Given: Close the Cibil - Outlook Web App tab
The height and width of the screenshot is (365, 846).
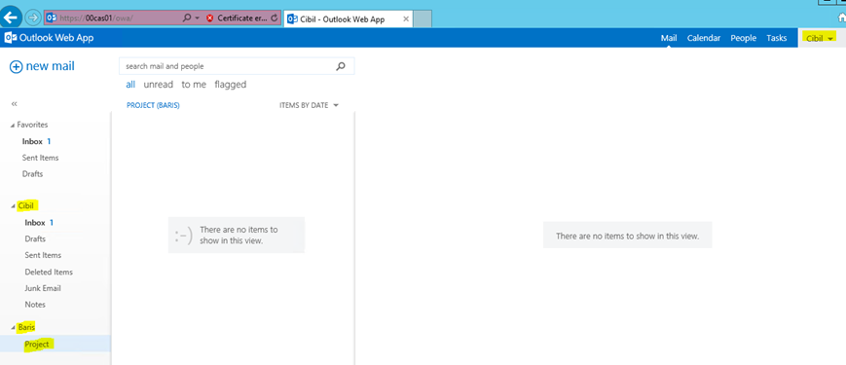Looking at the screenshot, I should 406,18.
